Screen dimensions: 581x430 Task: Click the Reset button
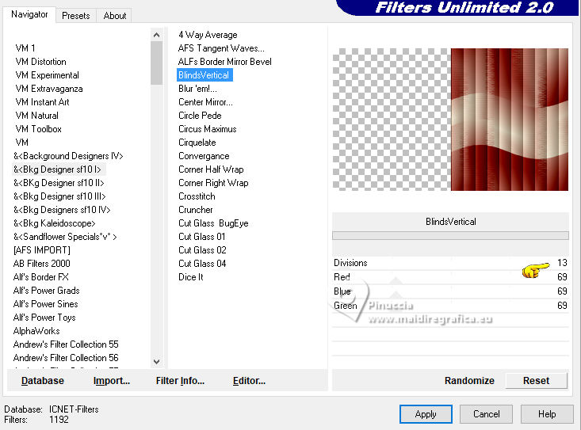coord(536,380)
